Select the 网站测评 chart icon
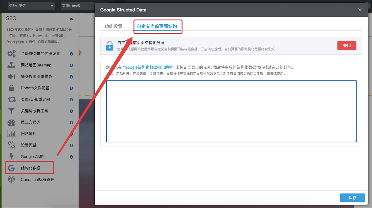Image resolution: width=372 pixels, height=208 pixels. 12,134
